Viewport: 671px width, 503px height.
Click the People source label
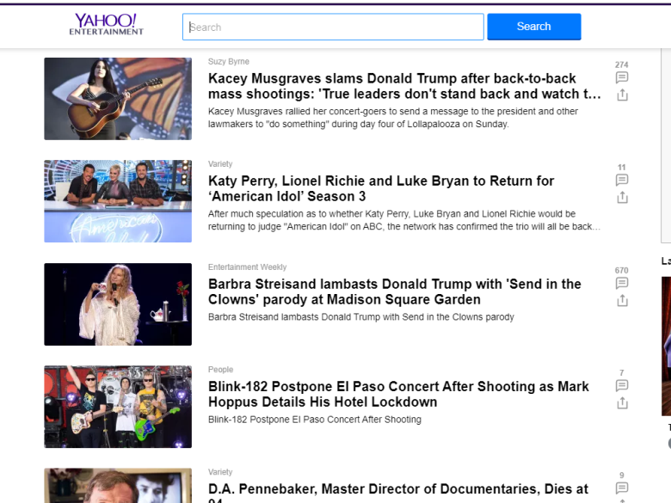(x=220, y=370)
